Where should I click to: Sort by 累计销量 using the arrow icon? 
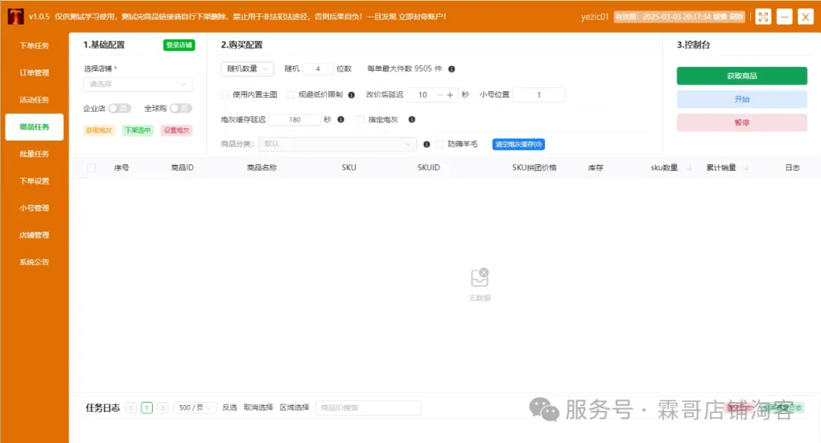pos(747,168)
